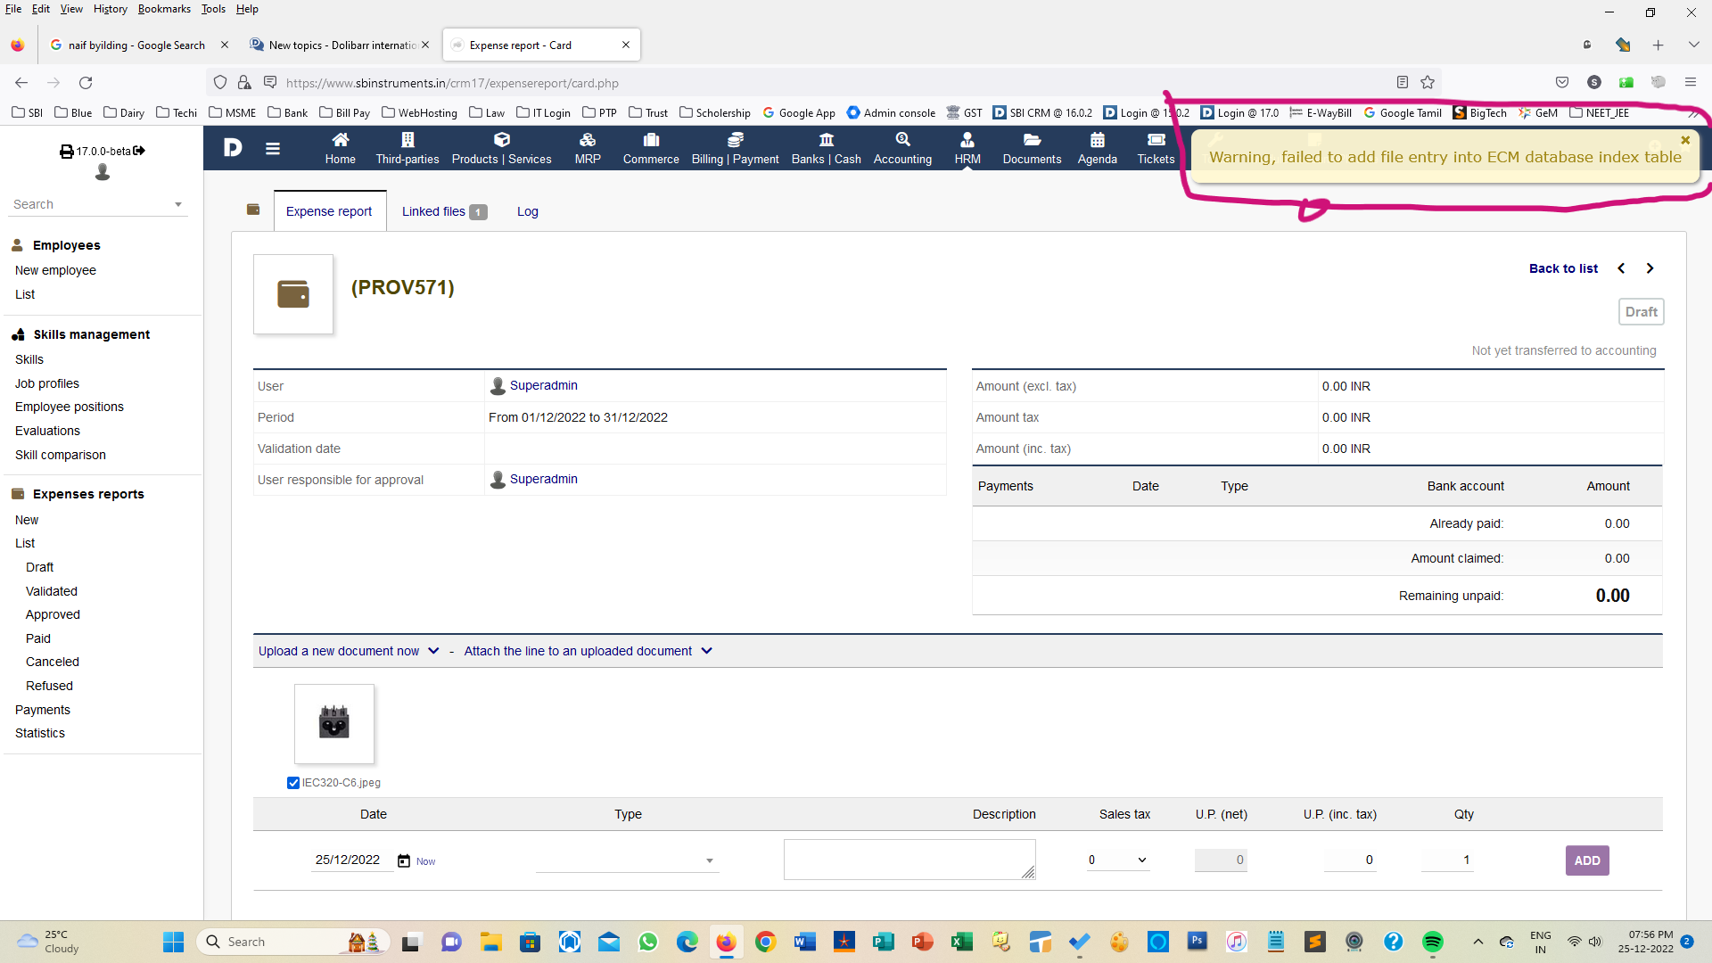Open the MRP module icon
This screenshot has width=1712, height=963.
pyautogui.click(x=587, y=140)
